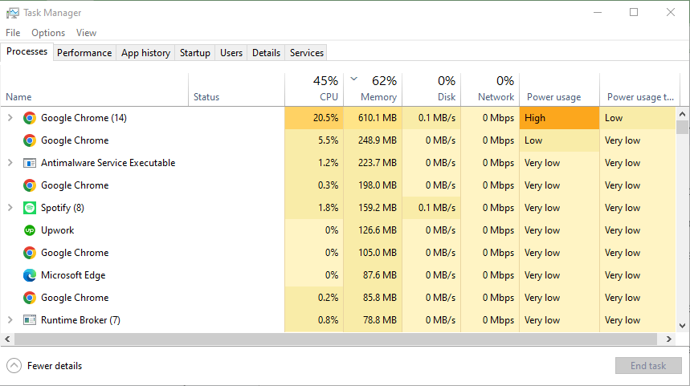Sort by the Memory column header
The image size is (690, 386).
[x=373, y=89]
